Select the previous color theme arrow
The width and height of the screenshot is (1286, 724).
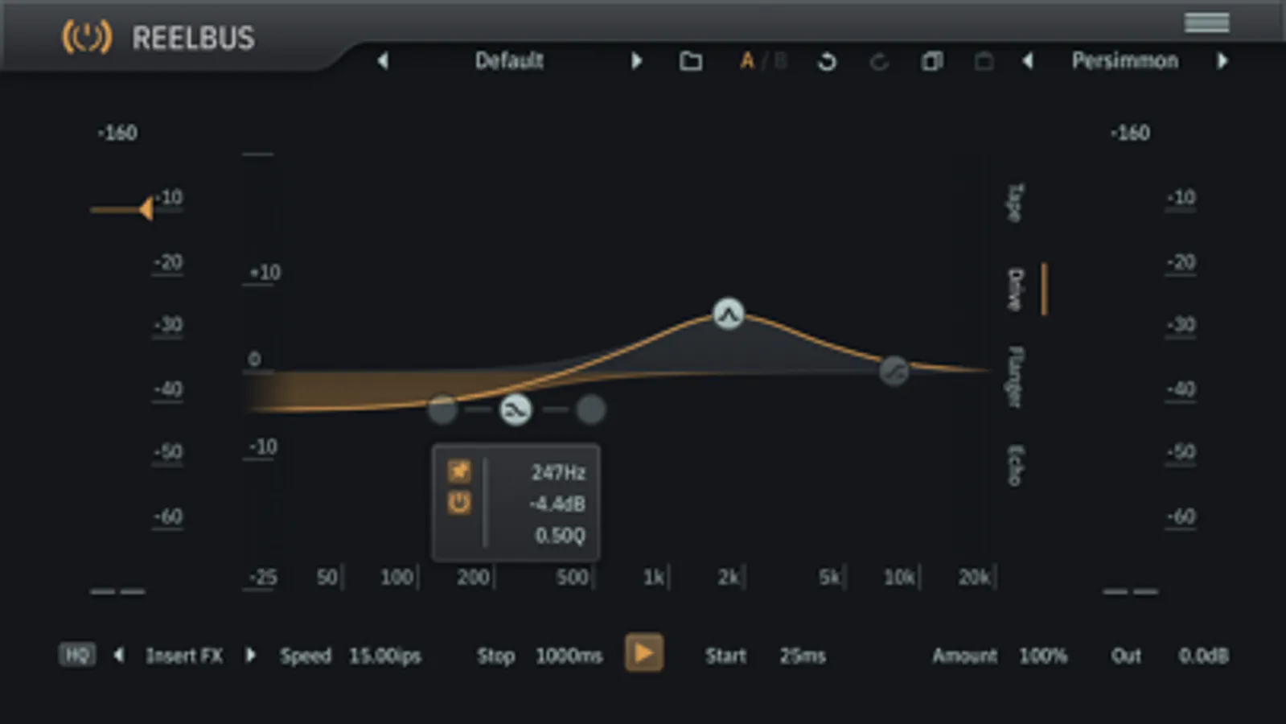[1027, 60]
